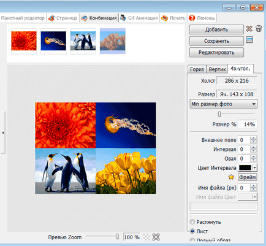Click the layout icon beside Сохранить
Image resolution: width=266 pixels, height=246 pixels.
coord(249,40)
